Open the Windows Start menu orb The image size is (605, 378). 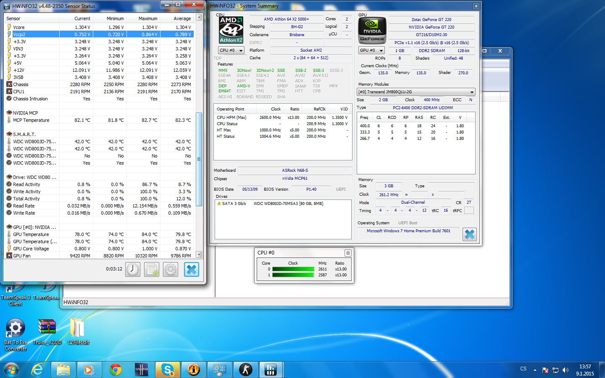(11, 370)
